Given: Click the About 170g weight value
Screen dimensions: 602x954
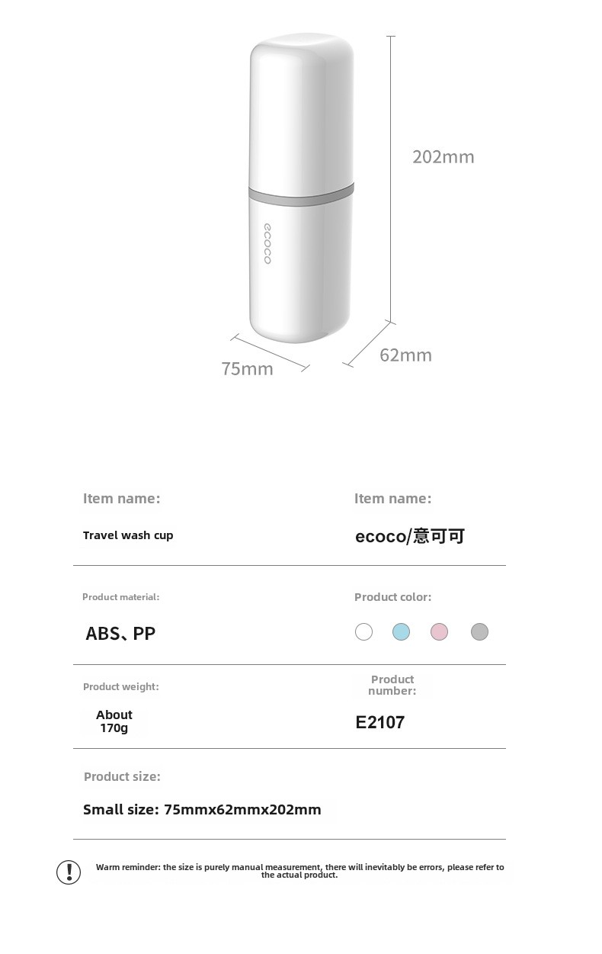Looking at the screenshot, I should pos(114,721).
